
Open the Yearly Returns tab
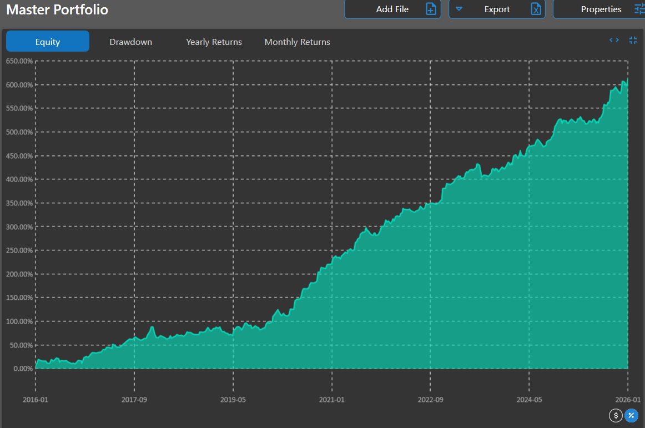214,42
